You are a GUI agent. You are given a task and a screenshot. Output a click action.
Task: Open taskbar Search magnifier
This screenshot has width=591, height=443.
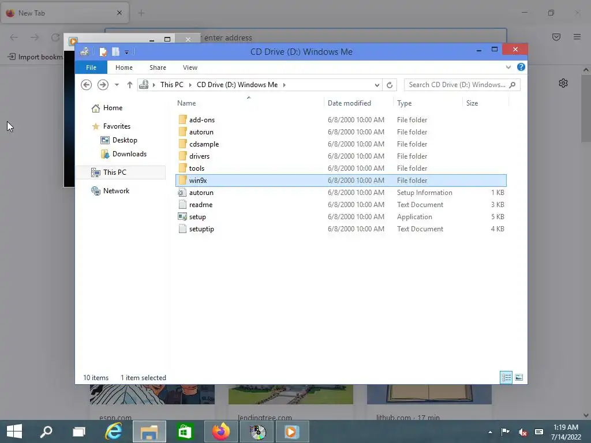(46, 431)
